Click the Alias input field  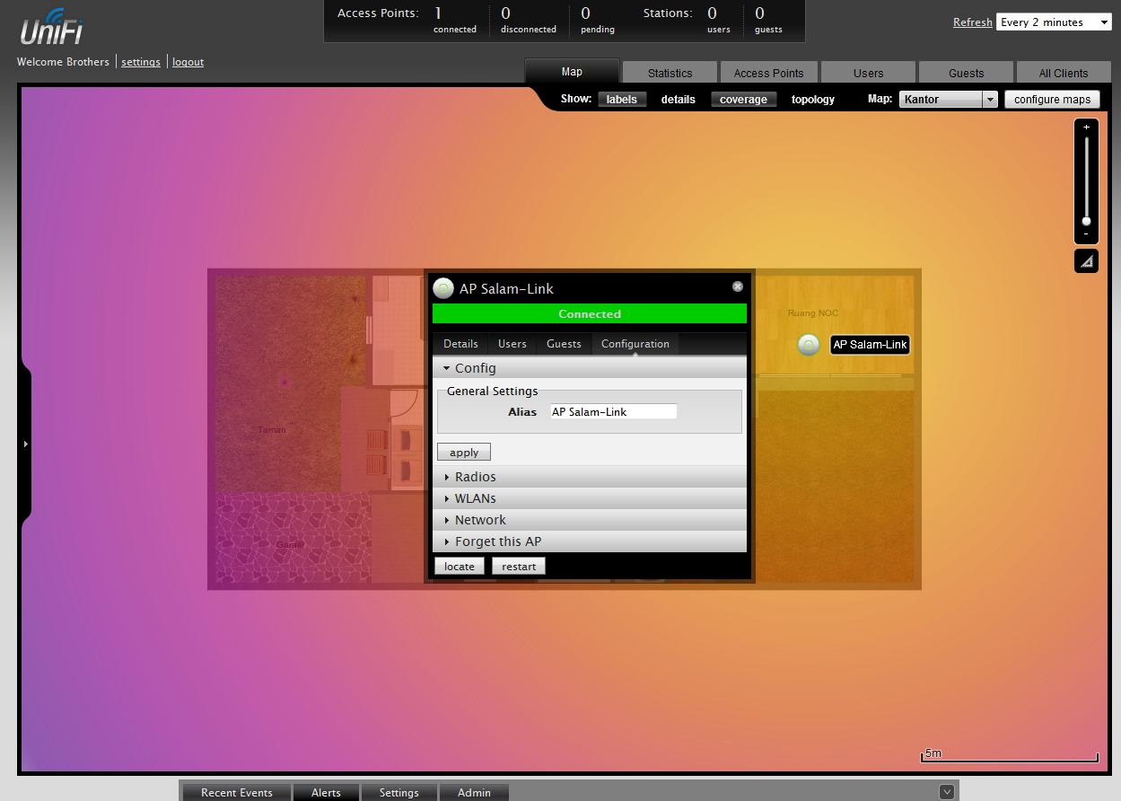point(614,411)
